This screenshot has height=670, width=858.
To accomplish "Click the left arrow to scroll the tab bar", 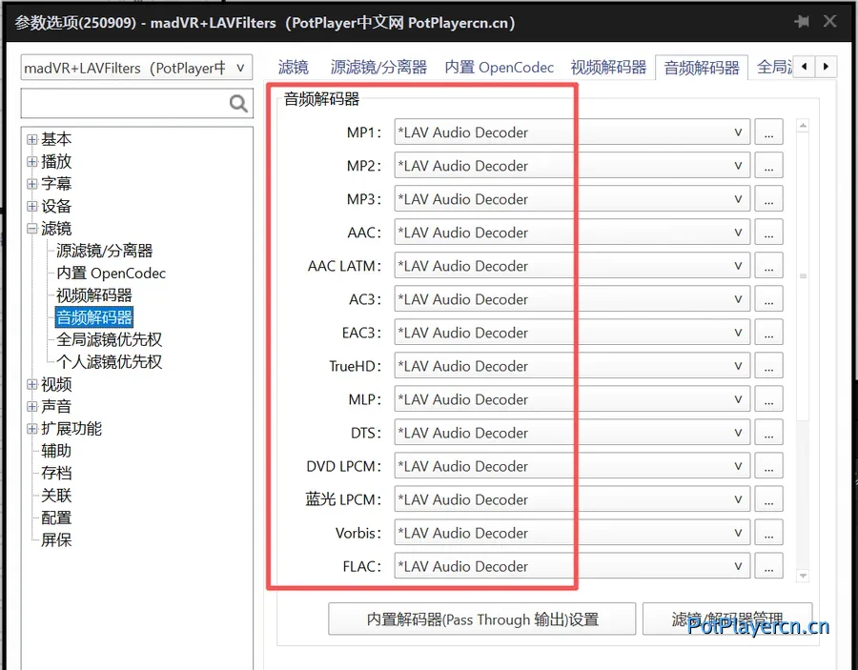I will click(807, 67).
